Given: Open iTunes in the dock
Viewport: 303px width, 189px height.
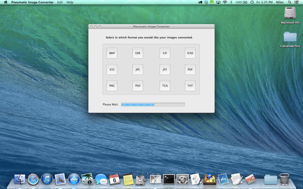Looking at the screenshot, I should 47,179.
